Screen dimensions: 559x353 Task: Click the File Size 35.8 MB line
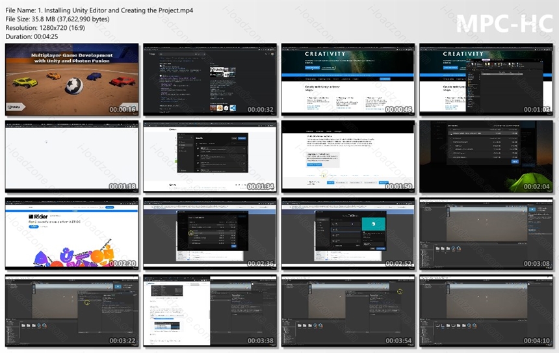click(x=57, y=20)
